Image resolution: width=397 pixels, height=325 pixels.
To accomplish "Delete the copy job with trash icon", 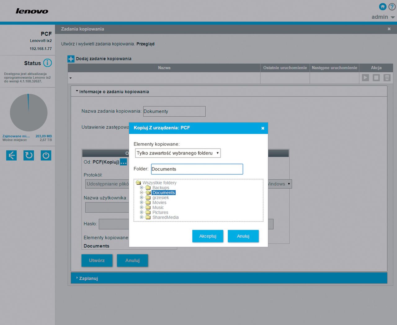I will pos(387,78).
